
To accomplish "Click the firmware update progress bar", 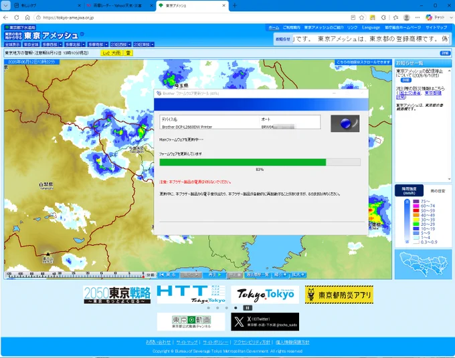I will [x=260, y=162].
